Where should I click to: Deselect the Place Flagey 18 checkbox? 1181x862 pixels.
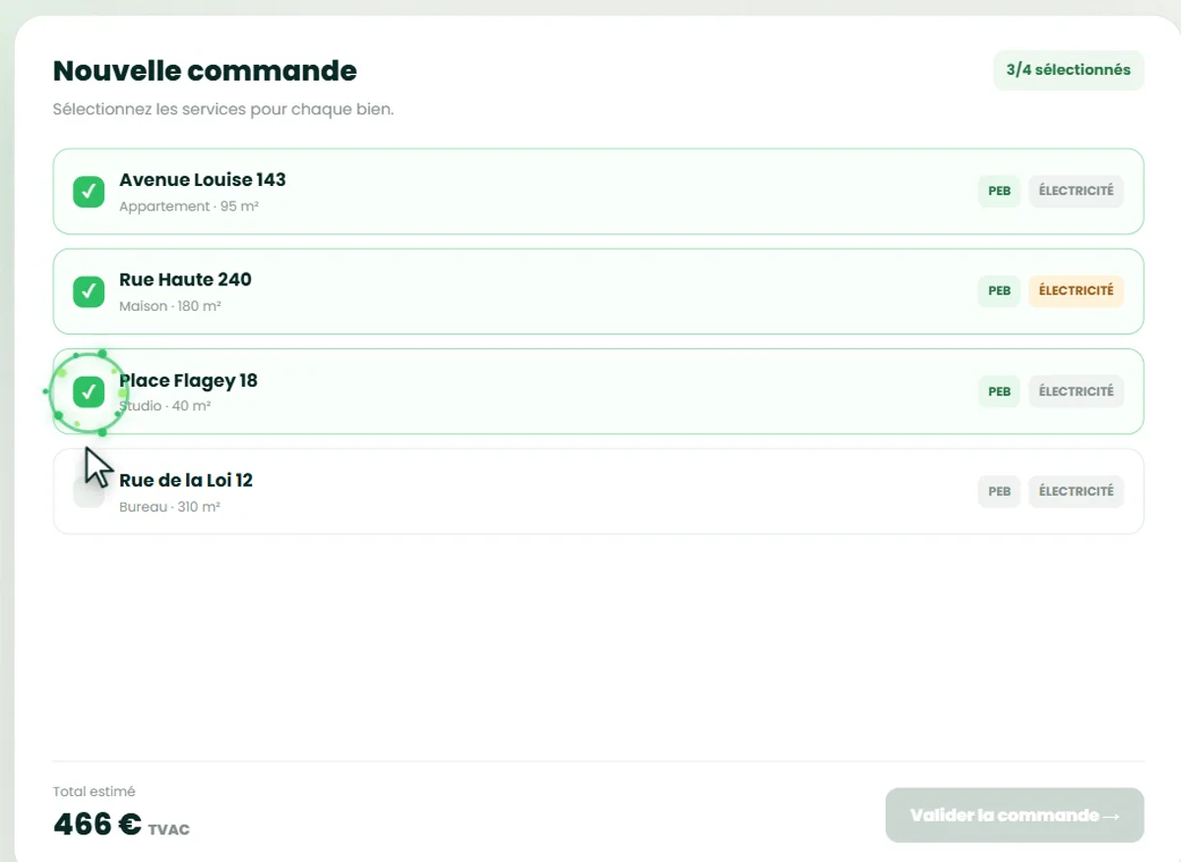pos(89,392)
